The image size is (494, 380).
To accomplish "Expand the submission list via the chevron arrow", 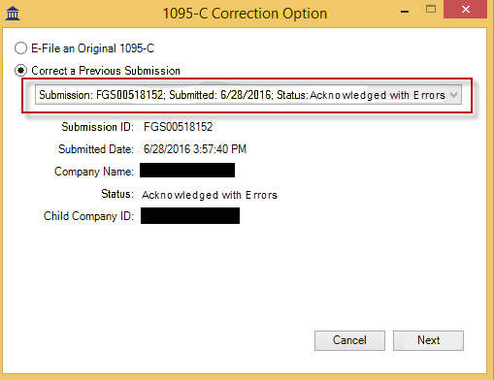I will (453, 95).
